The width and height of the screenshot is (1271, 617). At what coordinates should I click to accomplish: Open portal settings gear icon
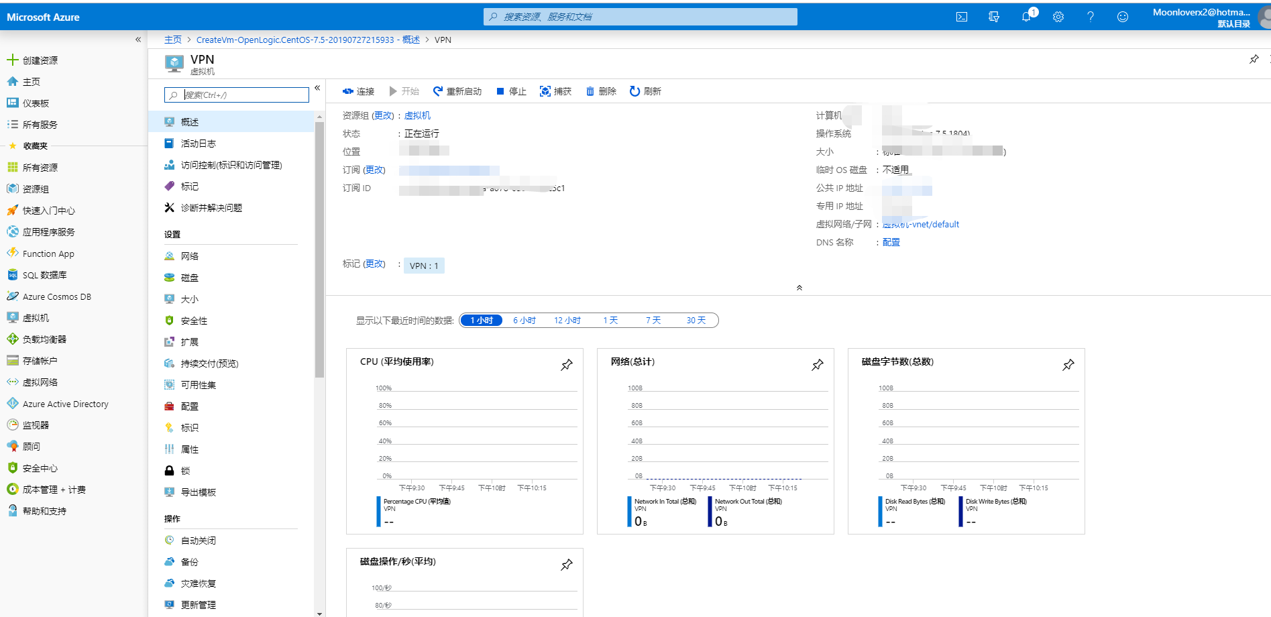click(x=1058, y=17)
